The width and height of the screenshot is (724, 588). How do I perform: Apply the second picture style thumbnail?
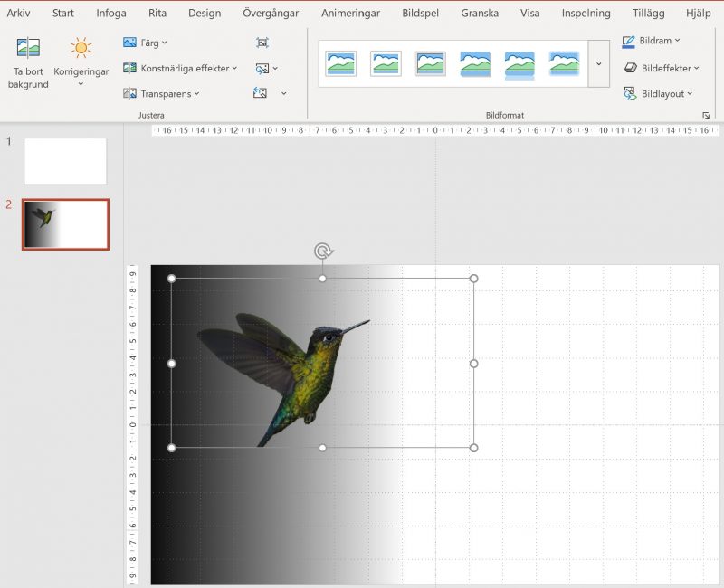point(386,63)
